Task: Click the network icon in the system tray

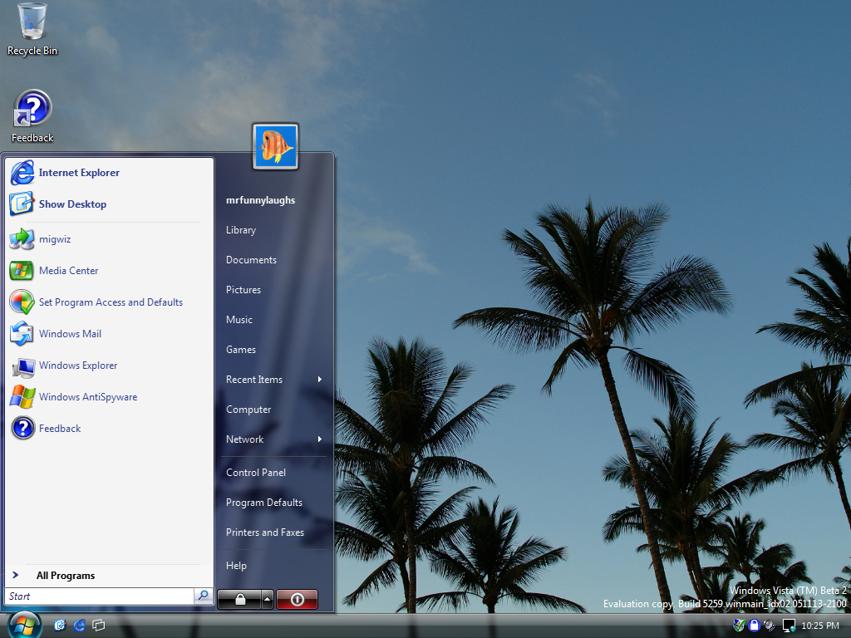Action: pyautogui.click(x=788, y=626)
